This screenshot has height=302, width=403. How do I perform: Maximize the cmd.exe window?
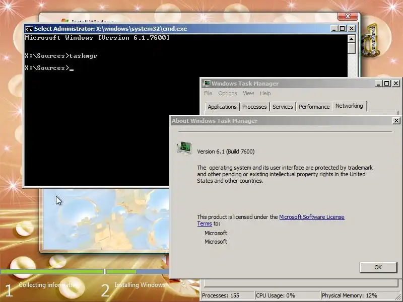[x=343, y=29]
